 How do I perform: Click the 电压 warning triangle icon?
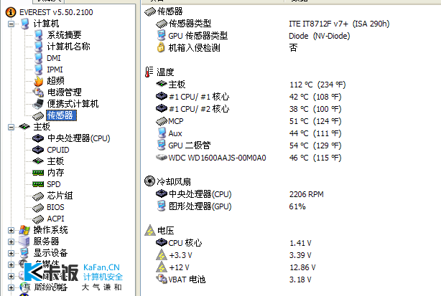pyautogui.click(x=150, y=230)
